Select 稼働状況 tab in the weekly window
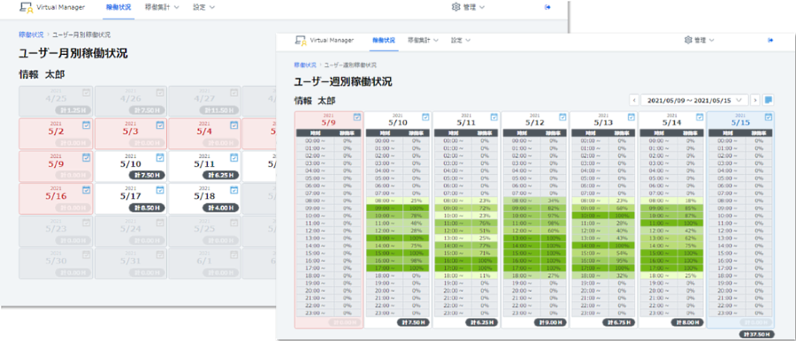This screenshot has width=796, height=341. [x=383, y=40]
